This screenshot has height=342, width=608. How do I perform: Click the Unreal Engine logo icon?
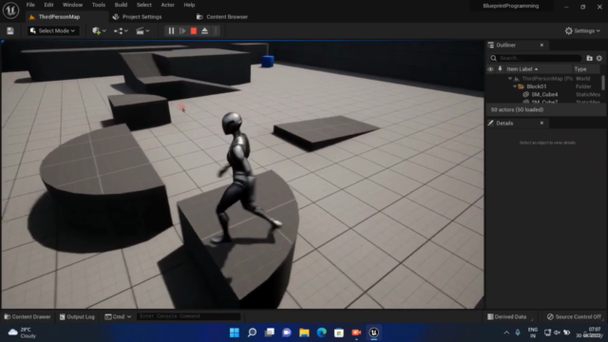[x=10, y=9]
